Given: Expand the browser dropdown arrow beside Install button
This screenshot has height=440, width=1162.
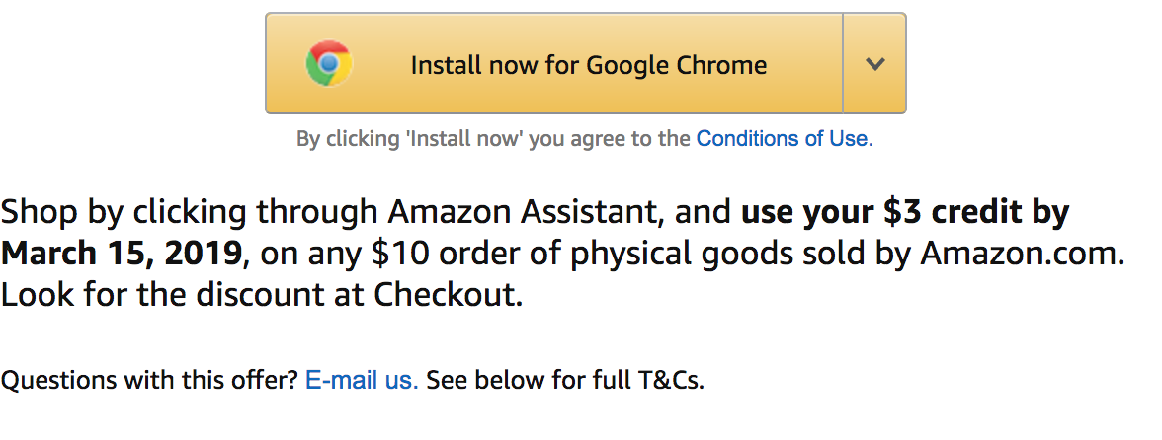Looking at the screenshot, I should [874, 64].
